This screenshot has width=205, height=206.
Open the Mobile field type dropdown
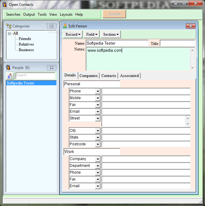point(98,98)
